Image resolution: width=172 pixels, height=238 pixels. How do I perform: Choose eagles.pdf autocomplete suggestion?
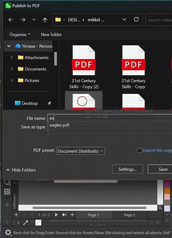click(x=59, y=125)
